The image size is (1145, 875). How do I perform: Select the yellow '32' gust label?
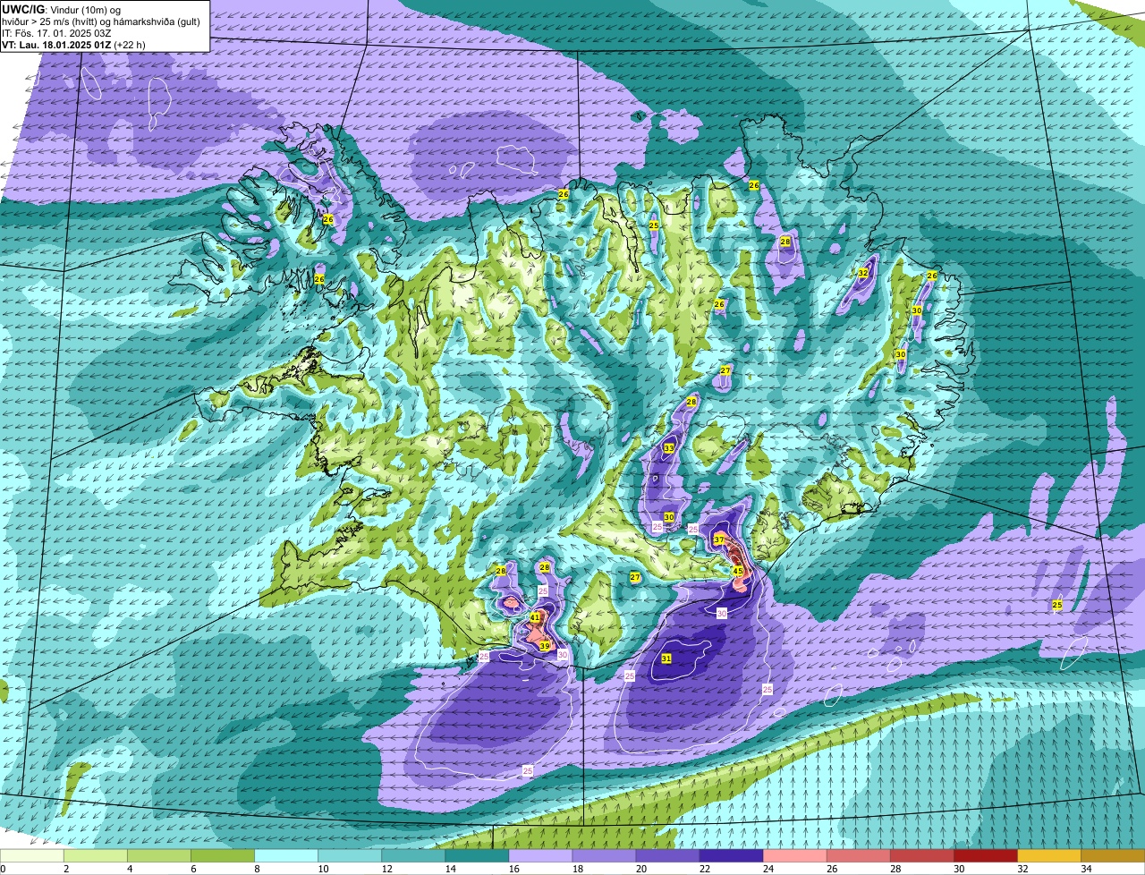863,272
